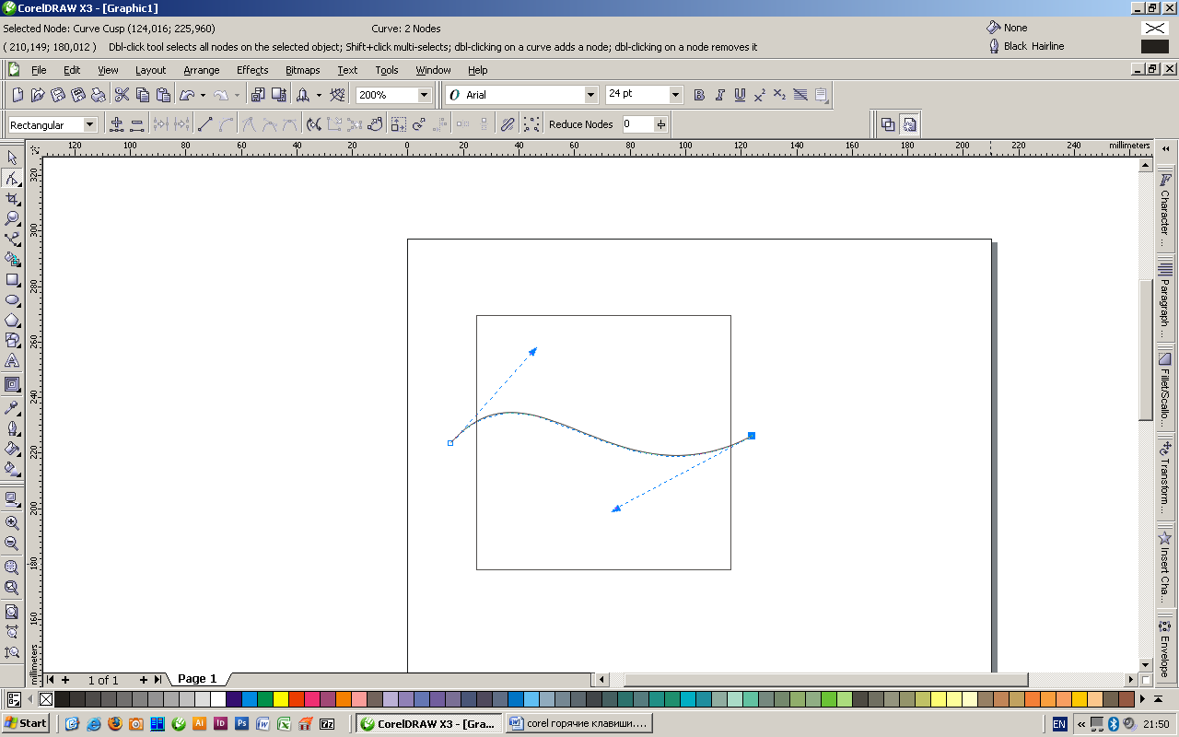Select the Polygon tool
The height and width of the screenshot is (737, 1179).
coord(12,320)
